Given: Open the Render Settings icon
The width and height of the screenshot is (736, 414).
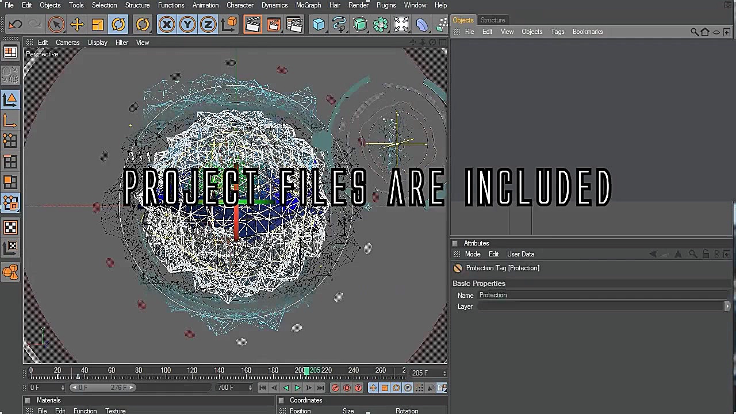Looking at the screenshot, I should (x=294, y=24).
